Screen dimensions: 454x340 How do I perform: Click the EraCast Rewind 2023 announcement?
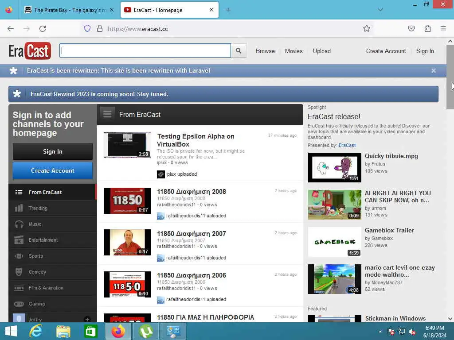[x=223, y=94]
